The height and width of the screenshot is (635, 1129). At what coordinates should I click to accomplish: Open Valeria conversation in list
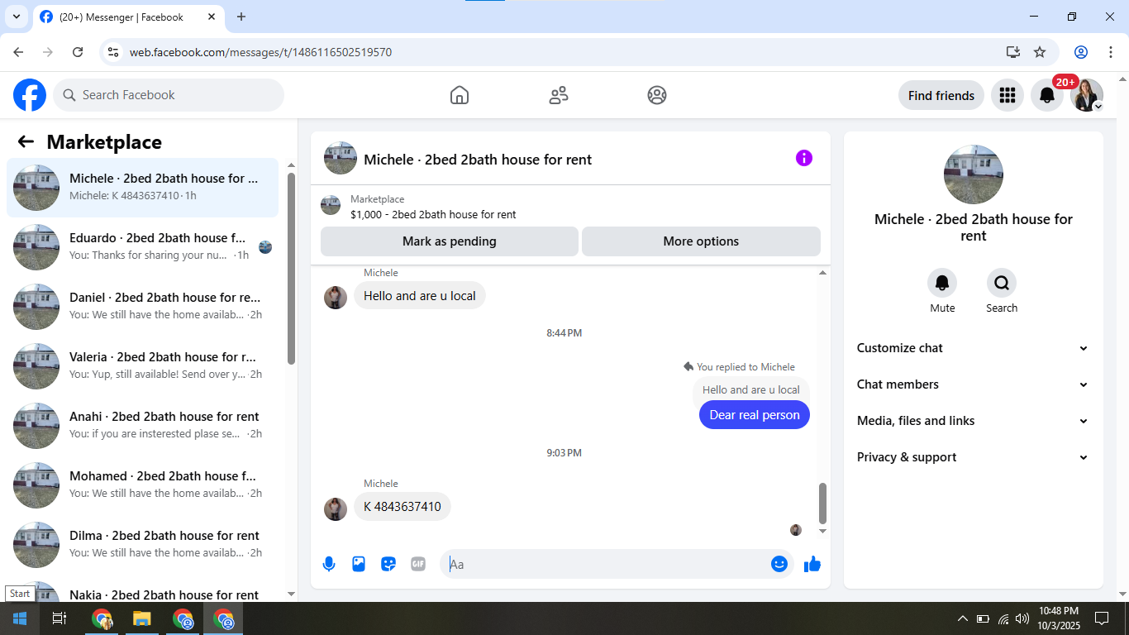pos(143,366)
